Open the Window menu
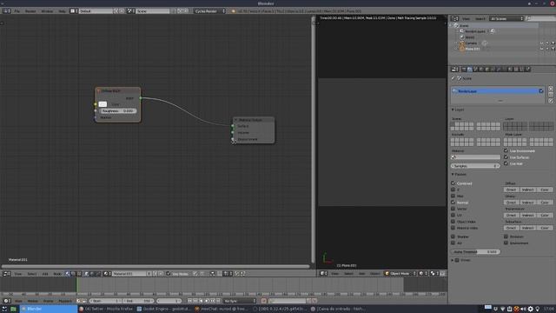Viewport: 556px width, 313px height. point(47,11)
